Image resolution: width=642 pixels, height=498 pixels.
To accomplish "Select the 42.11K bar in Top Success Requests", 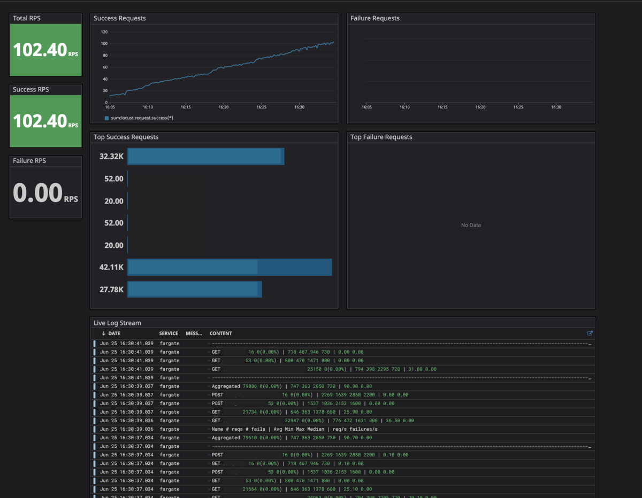I will pos(230,267).
